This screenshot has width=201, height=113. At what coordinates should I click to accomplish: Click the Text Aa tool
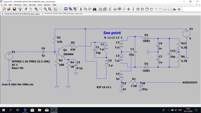174,9
